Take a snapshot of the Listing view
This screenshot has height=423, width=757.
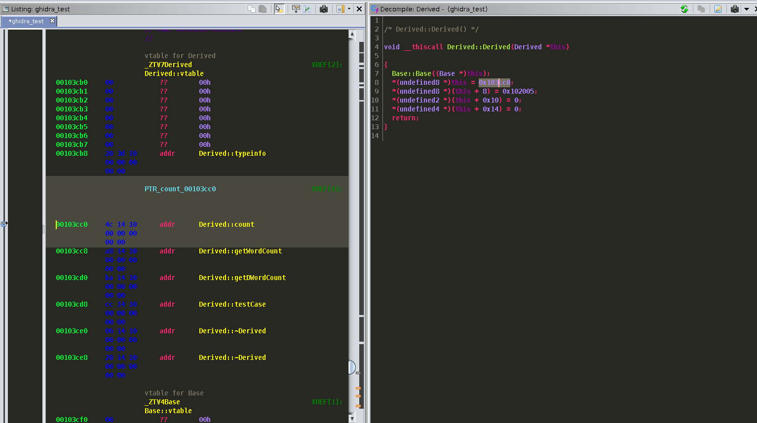324,9
